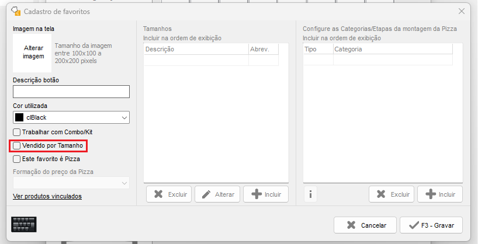478x244 pixels.
Task: Toggle Este favorito é Pizza checkbox
Action: [17, 158]
